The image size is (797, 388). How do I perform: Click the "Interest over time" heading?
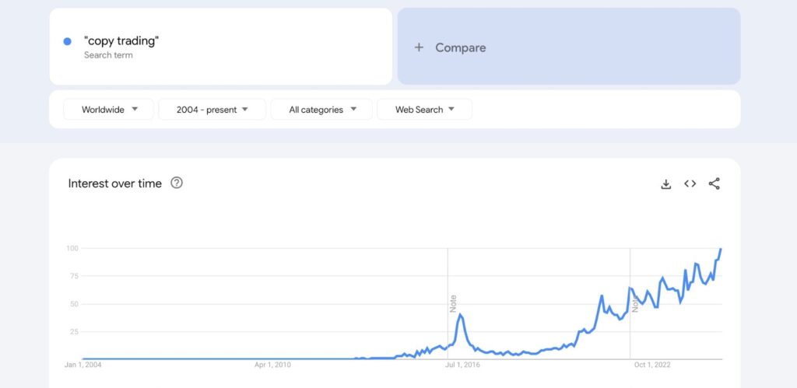[115, 184]
